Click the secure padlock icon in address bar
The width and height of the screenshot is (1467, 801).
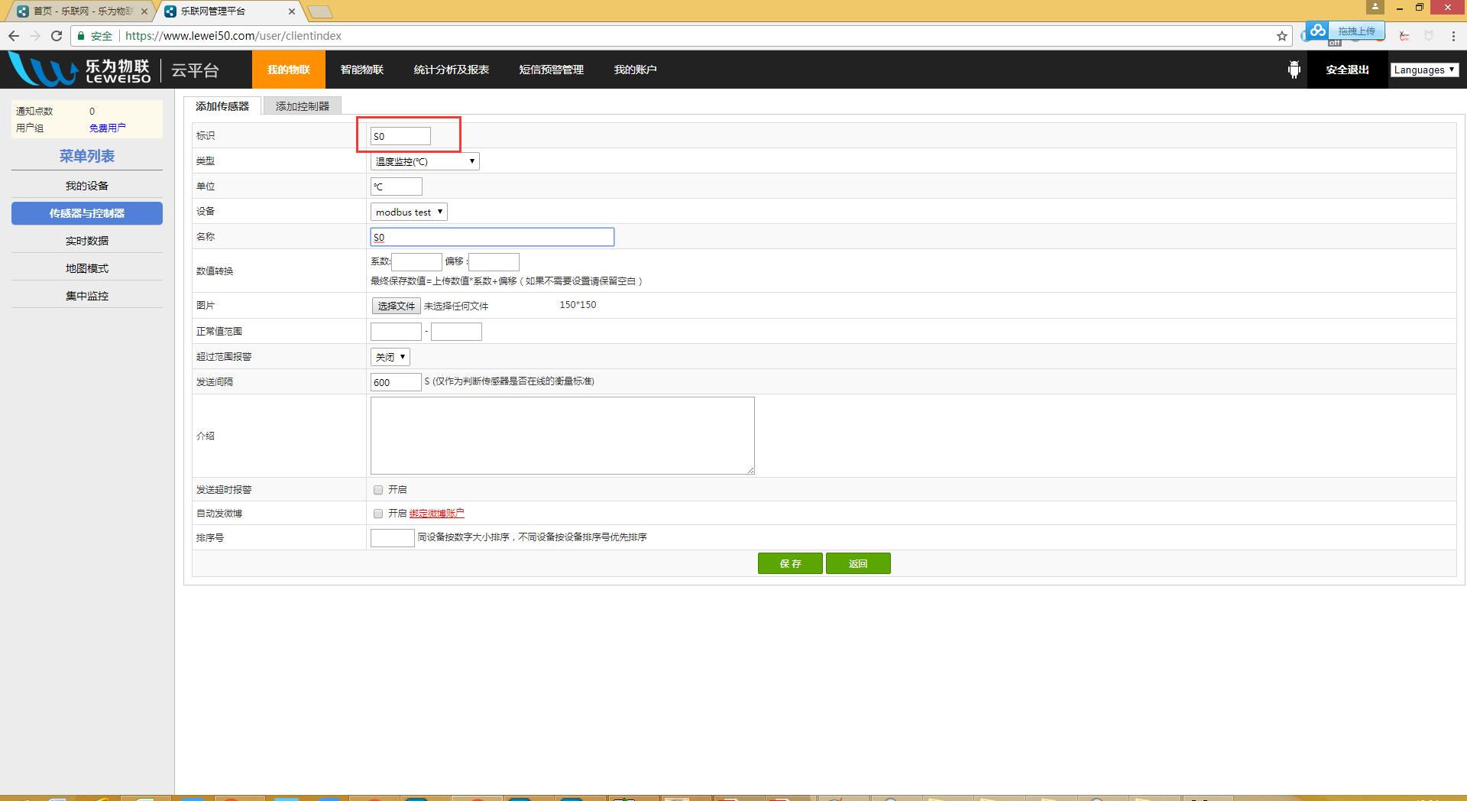click(81, 36)
